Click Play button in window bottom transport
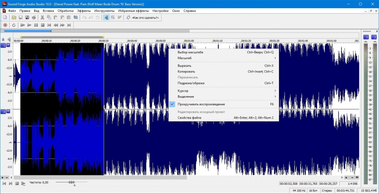The width and height of the screenshot is (379, 194). tap(23, 184)
